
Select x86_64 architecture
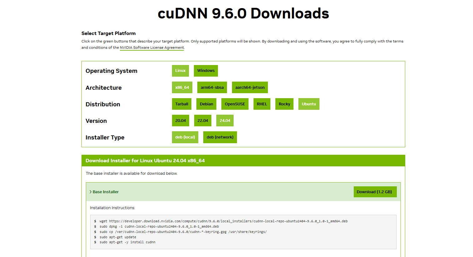pos(182,88)
